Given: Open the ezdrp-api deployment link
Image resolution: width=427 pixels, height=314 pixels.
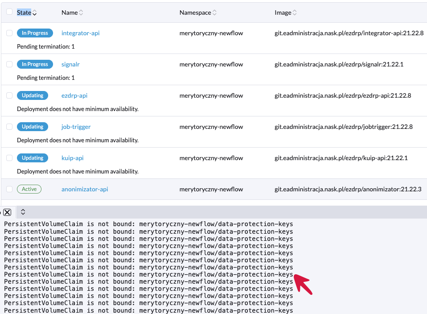Looking at the screenshot, I should (74, 96).
